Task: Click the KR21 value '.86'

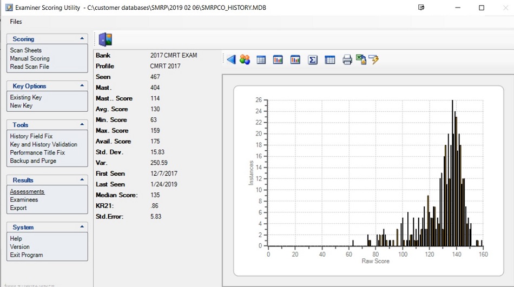Action: pos(154,206)
